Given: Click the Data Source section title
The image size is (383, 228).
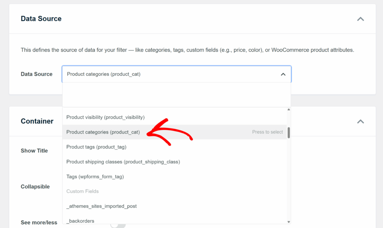Looking at the screenshot, I should [41, 19].
